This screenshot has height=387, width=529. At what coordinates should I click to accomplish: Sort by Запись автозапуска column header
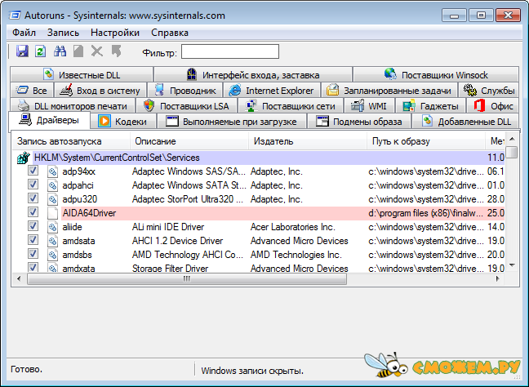tap(71, 141)
